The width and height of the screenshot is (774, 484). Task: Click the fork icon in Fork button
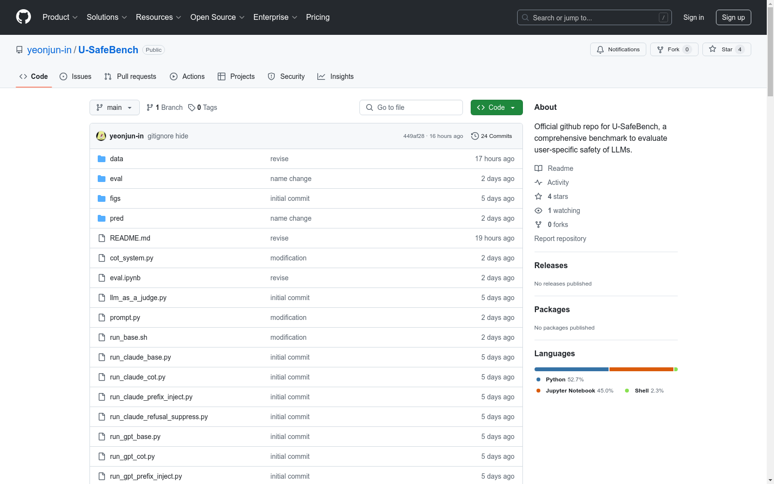click(660, 49)
